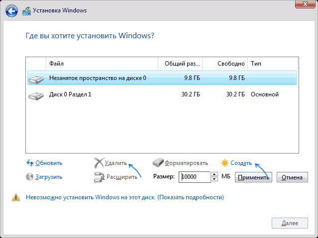Sort by the Общий раз... column header
The image size is (318, 238).
pos(181,64)
